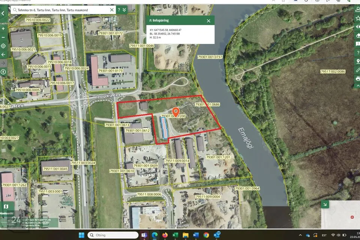Open Firefox from the Windows taskbar

(x=165, y=235)
